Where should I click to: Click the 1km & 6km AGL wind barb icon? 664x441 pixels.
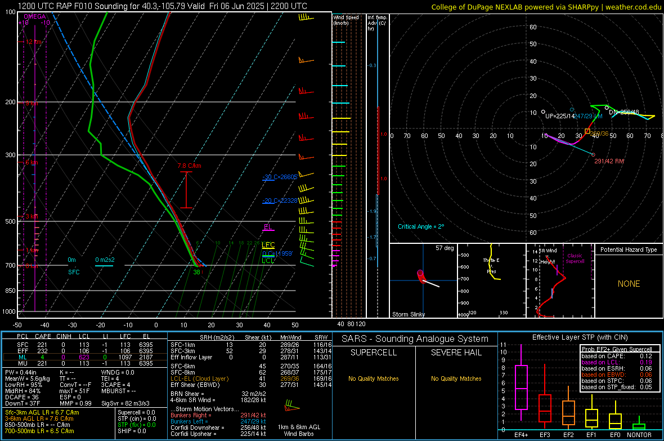(x=292, y=406)
